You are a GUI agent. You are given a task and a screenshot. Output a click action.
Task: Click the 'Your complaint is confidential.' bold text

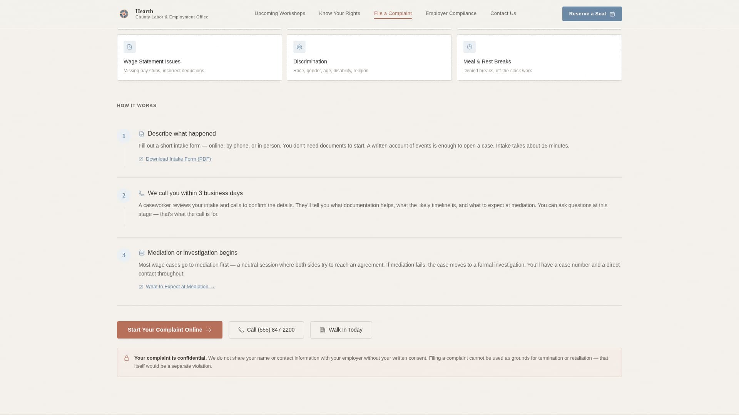[x=171, y=358]
